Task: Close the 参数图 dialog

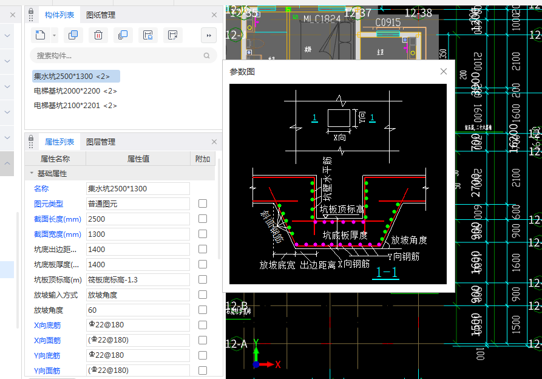Action: point(443,71)
